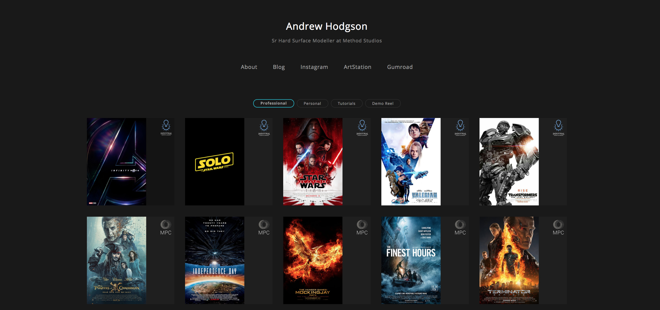This screenshot has width=660, height=310.
Task: Show the Tutorials category
Action: tap(346, 104)
